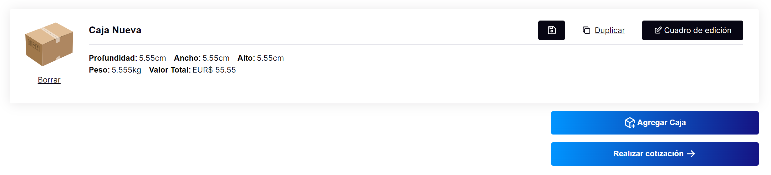Click the box-plus icon in Agregar Caja
This screenshot has width=771, height=175.
click(x=630, y=123)
